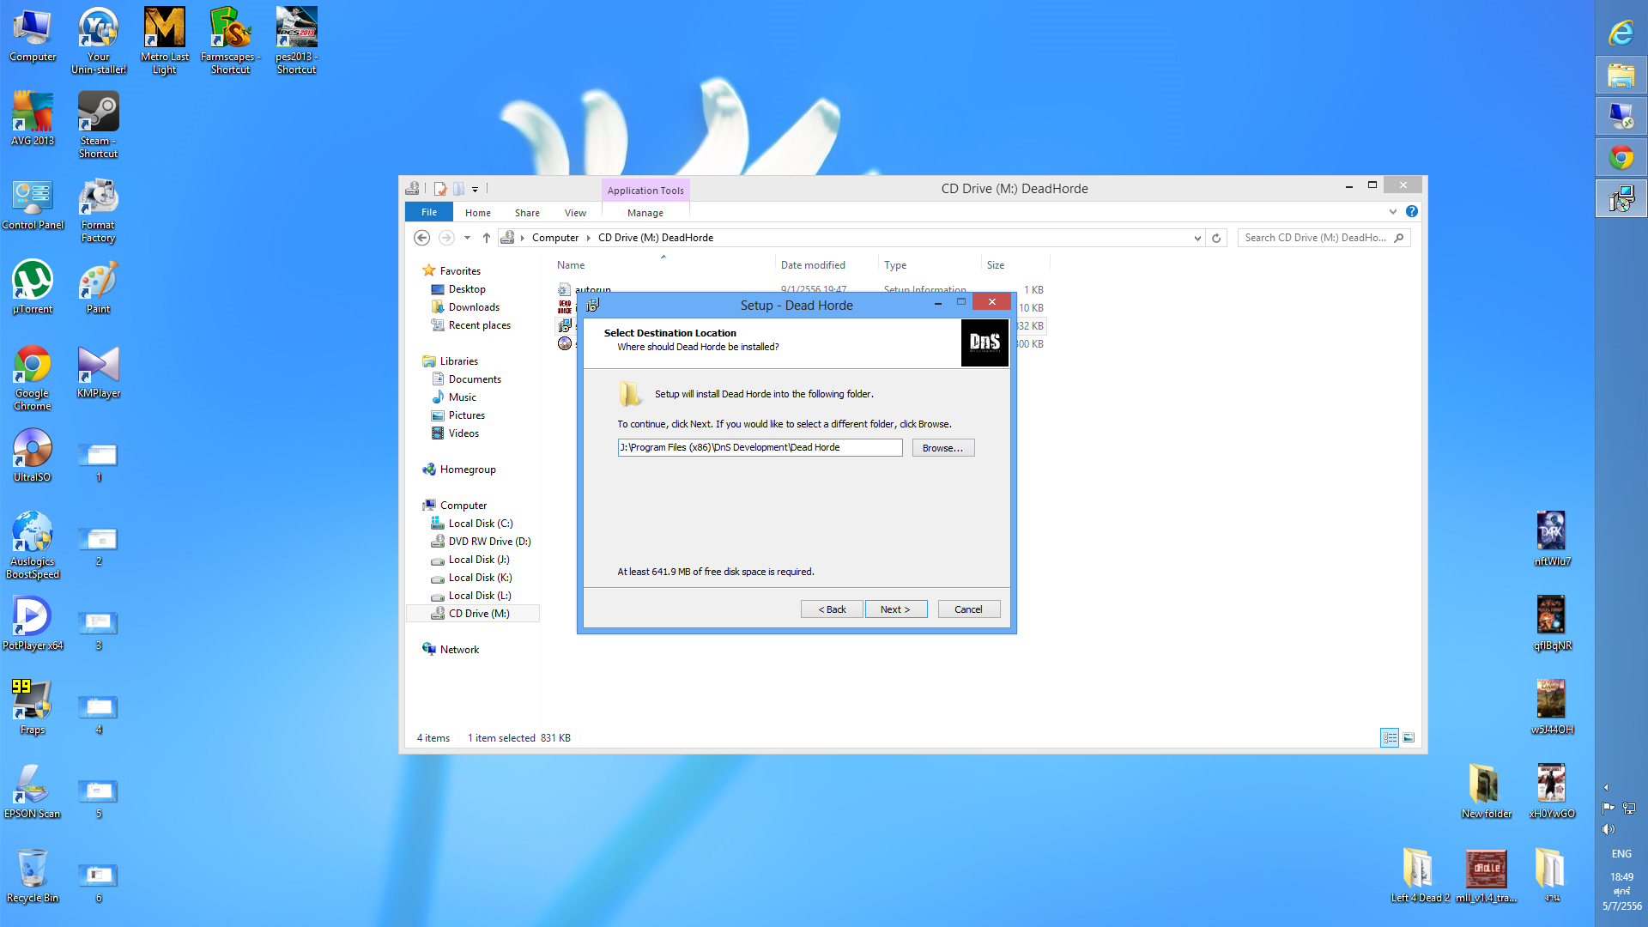
Task: Select Local Disk (J:) in the navigation pane
Action: (x=478, y=560)
